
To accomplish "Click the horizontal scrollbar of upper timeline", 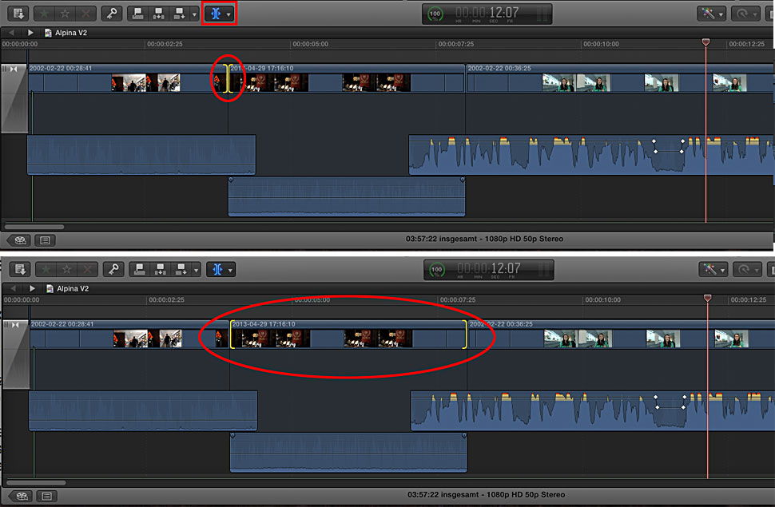I will tap(34, 227).
